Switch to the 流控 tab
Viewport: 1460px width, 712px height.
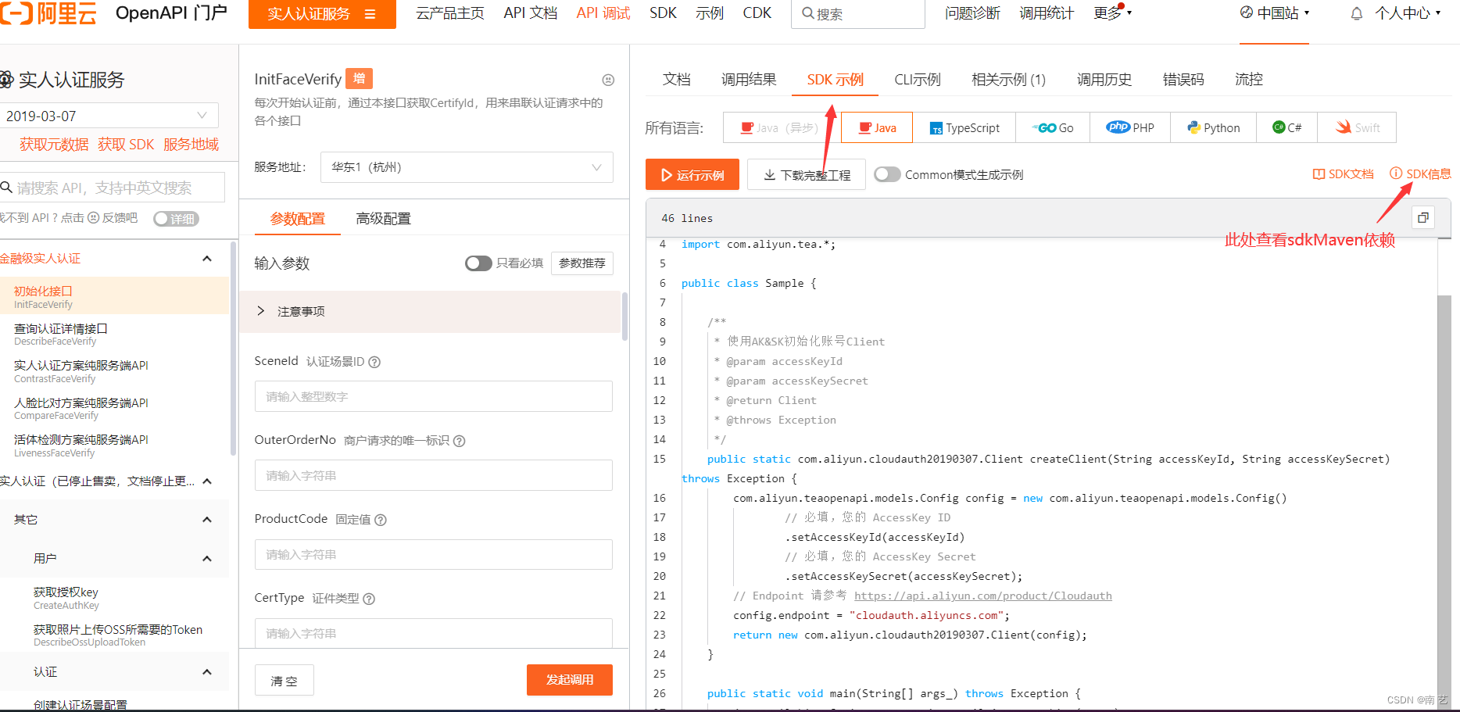click(x=1248, y=80)
